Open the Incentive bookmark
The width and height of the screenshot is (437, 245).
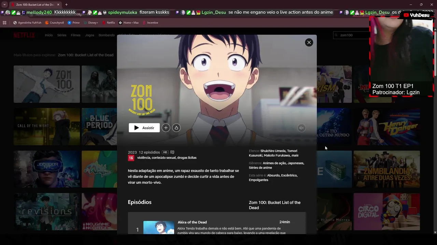point(150,23)
